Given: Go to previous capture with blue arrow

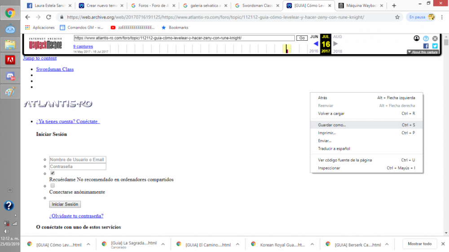Looking at the screenshot, I should pyautogui.click(x=316, y=44).
